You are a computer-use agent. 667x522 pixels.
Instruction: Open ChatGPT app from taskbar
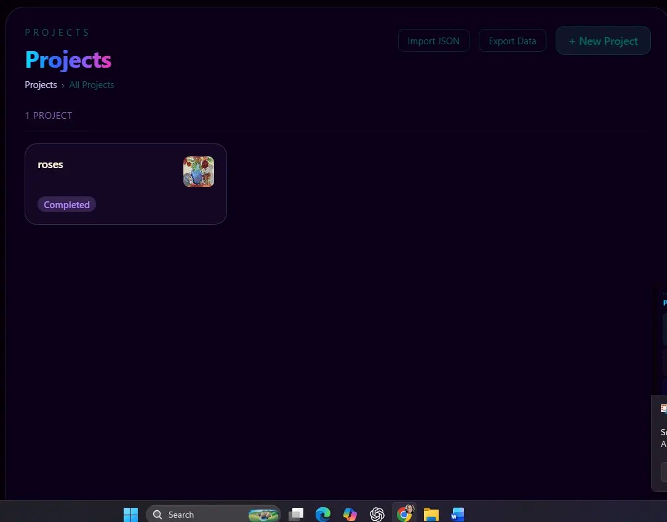coord(377,515)
